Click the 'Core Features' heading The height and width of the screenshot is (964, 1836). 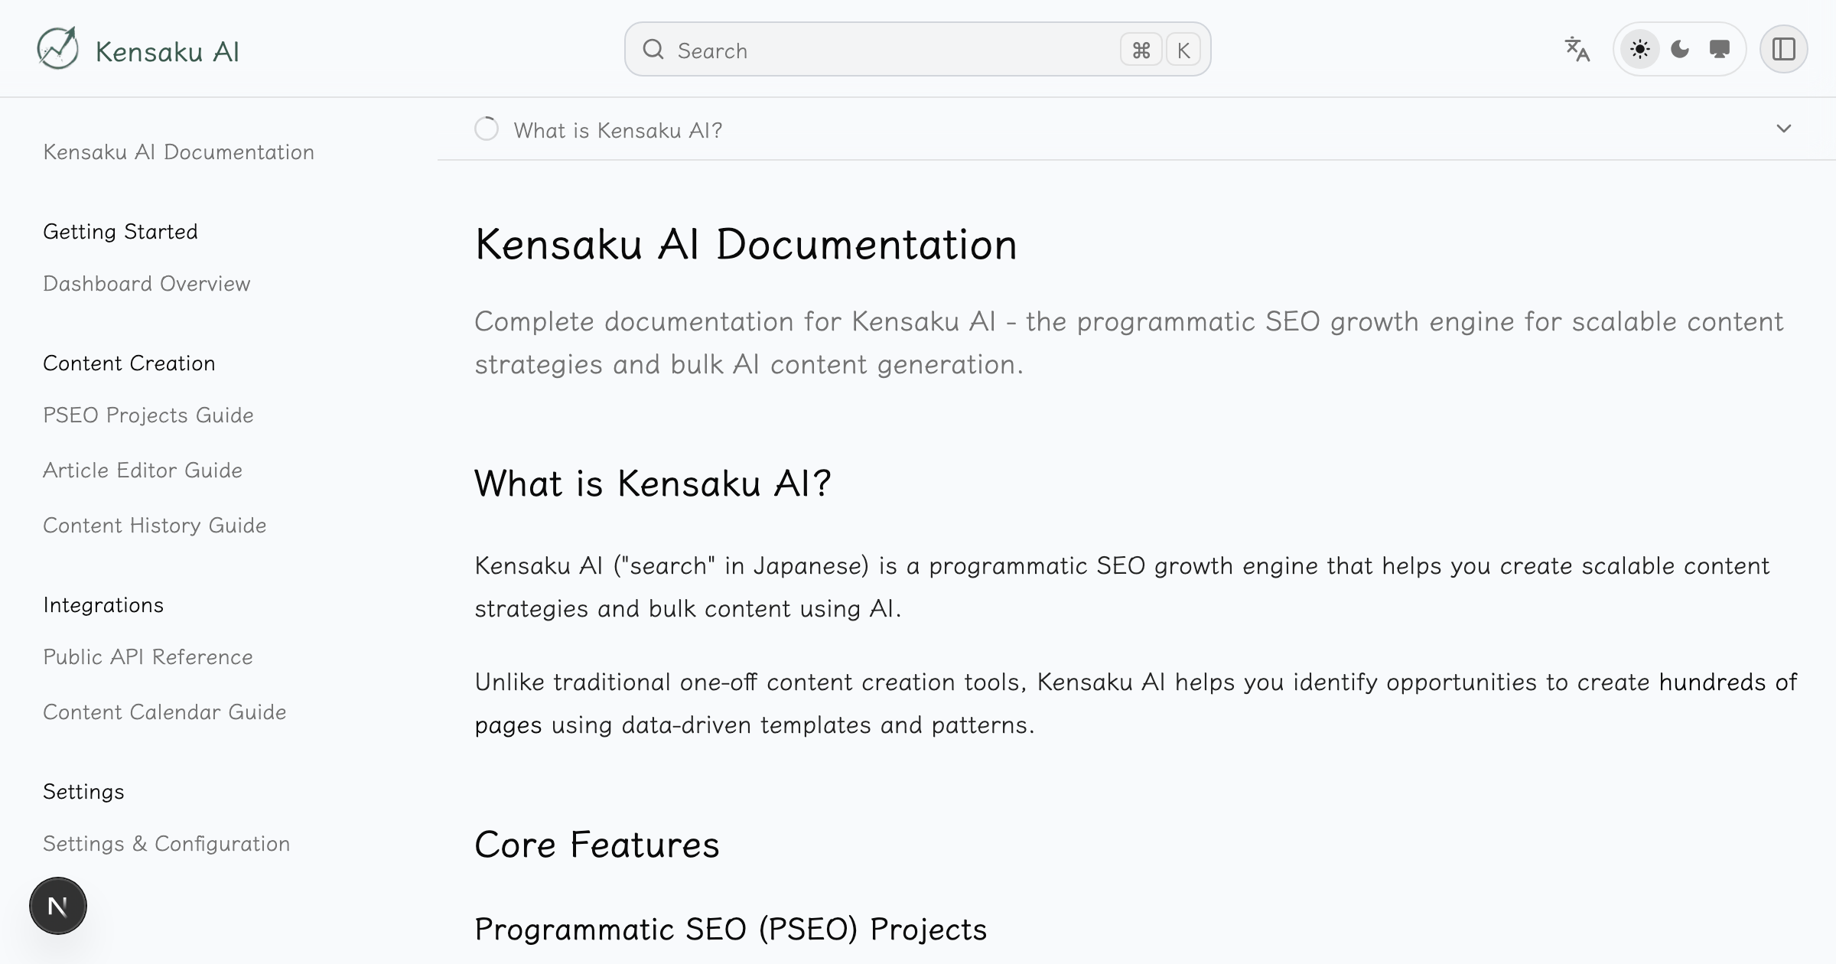(597, 844)
